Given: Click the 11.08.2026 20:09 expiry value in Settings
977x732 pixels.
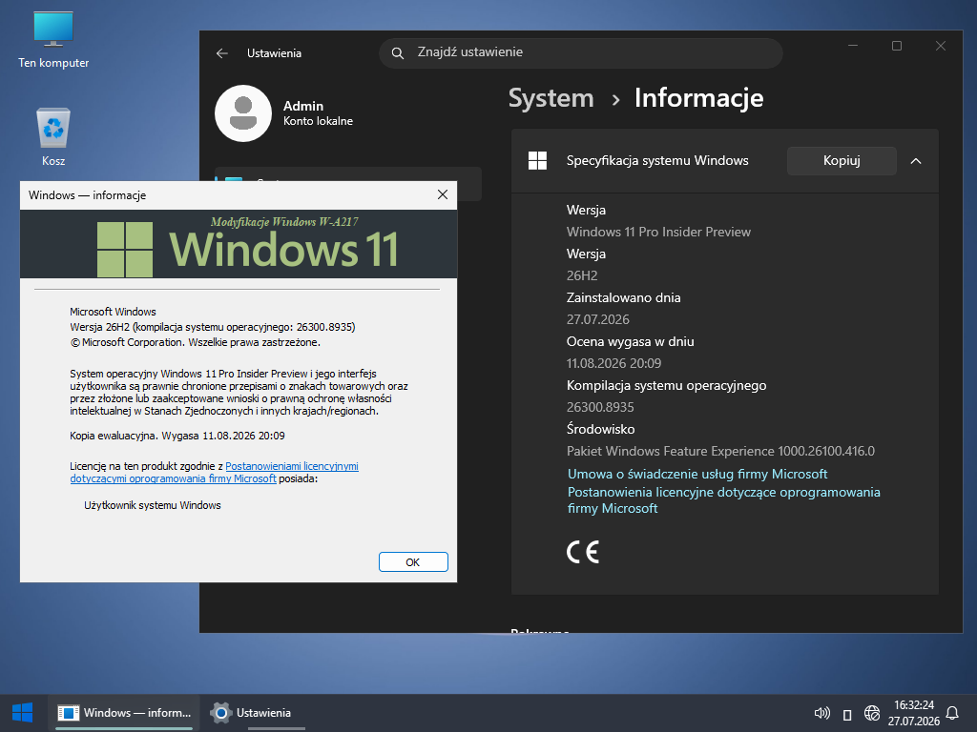Looking at the screenshot, I should [x=613, y=363].
